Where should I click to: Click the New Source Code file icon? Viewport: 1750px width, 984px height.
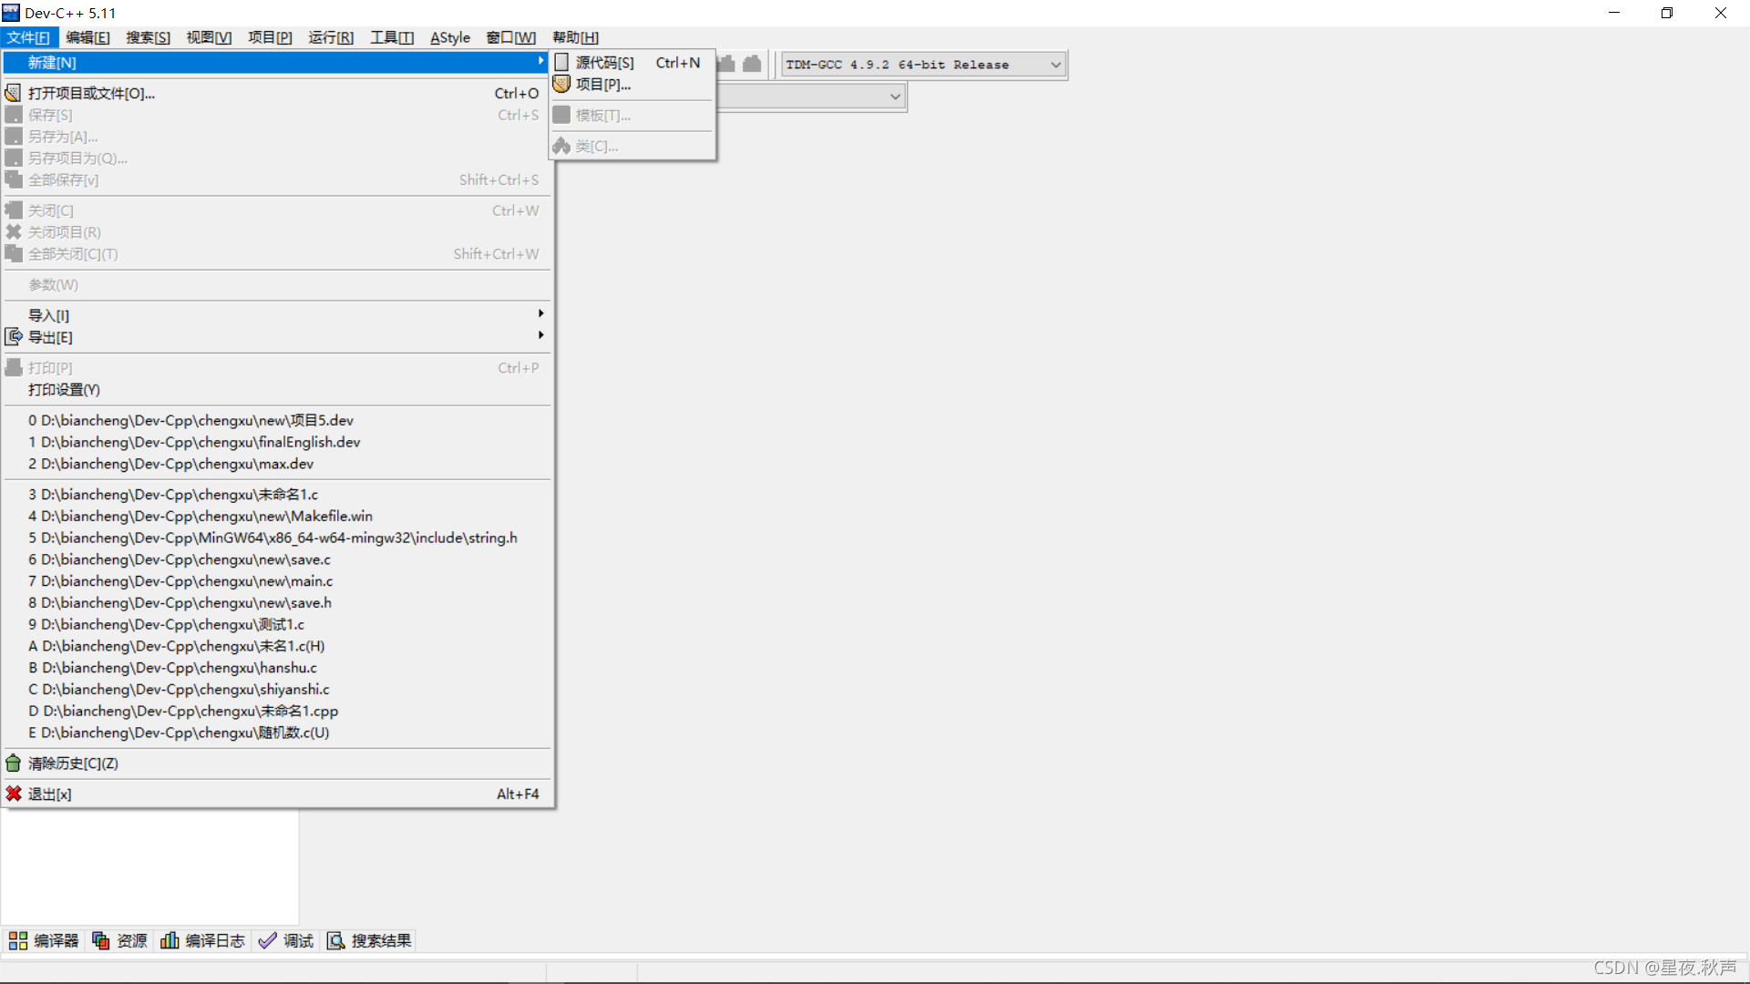click(x=562, y=62)
